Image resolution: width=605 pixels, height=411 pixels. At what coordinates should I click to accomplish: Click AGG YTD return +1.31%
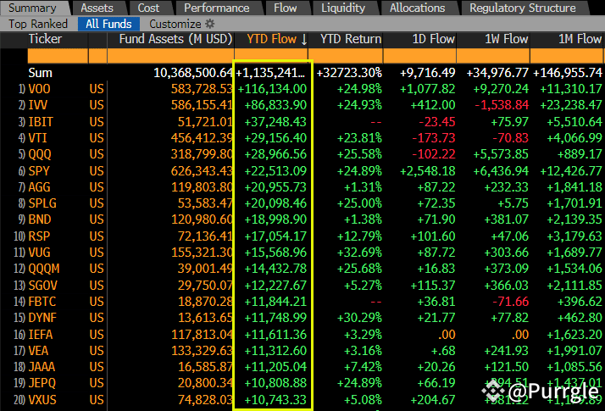363,187
